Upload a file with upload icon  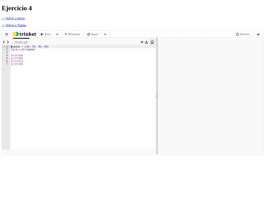147,42
